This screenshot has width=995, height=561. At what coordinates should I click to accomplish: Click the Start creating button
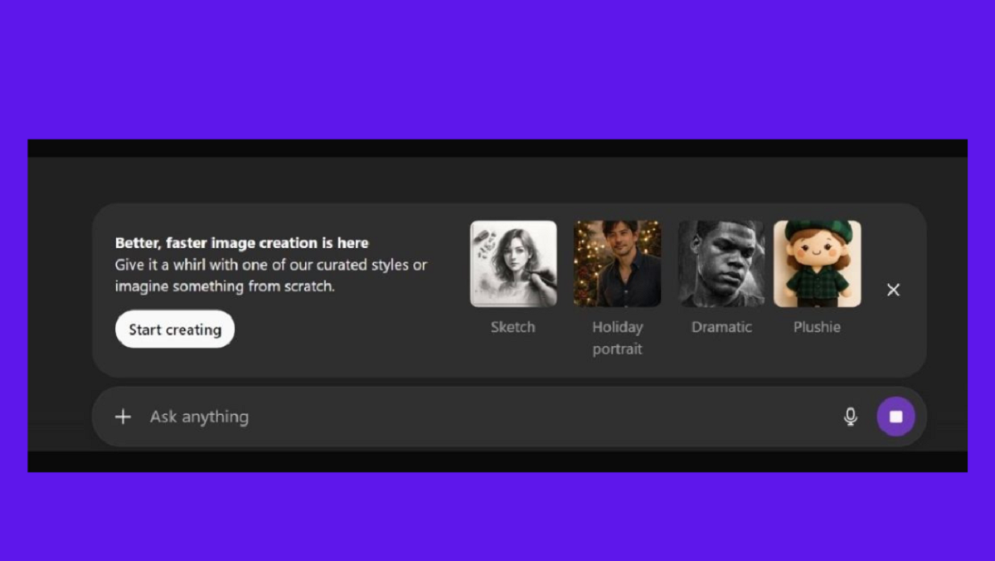pos(175,329)
